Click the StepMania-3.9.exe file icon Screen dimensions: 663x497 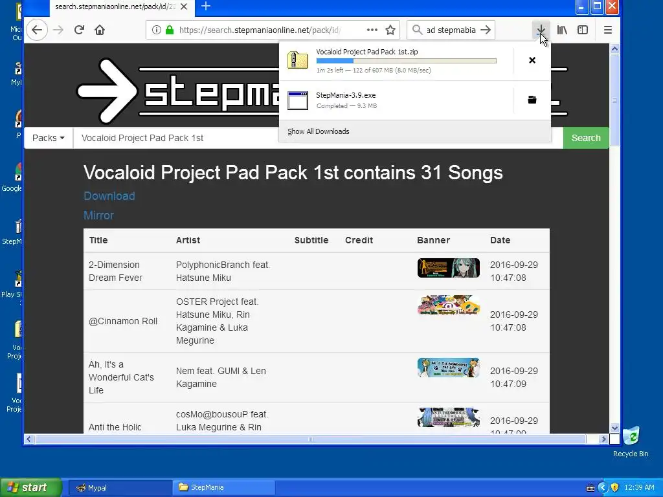click(x=298, y=100)
